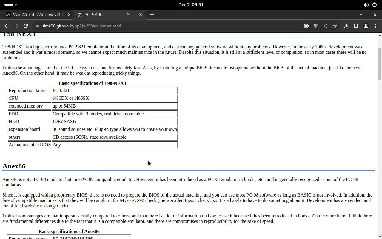Click table cell 'PC-9821'
This screenshot has height=239, width=382.
pyautogui.click(x=115, y=91)
